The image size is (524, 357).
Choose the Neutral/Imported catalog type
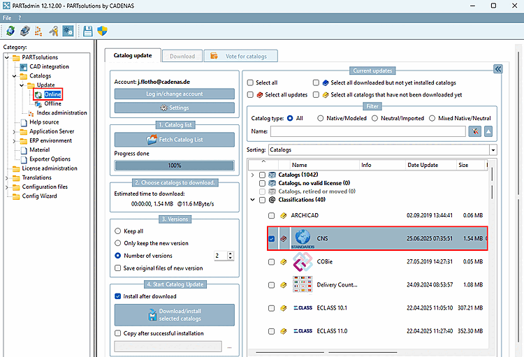point(375,118)
